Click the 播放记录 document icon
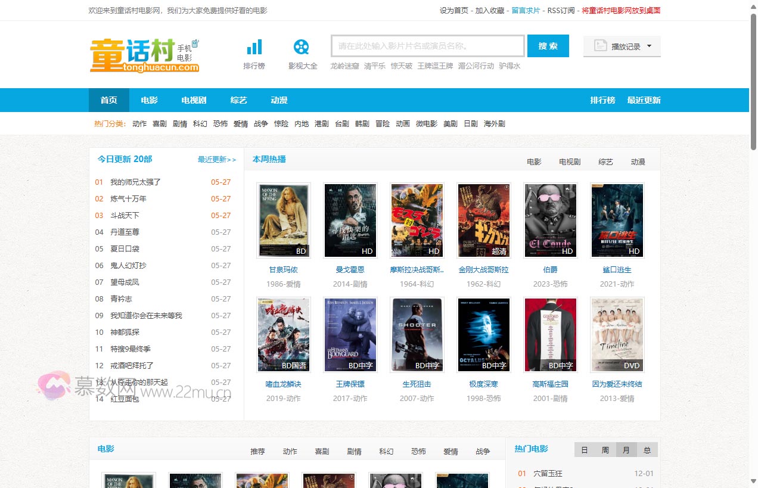The image size is (758, 488). (600, 46)
